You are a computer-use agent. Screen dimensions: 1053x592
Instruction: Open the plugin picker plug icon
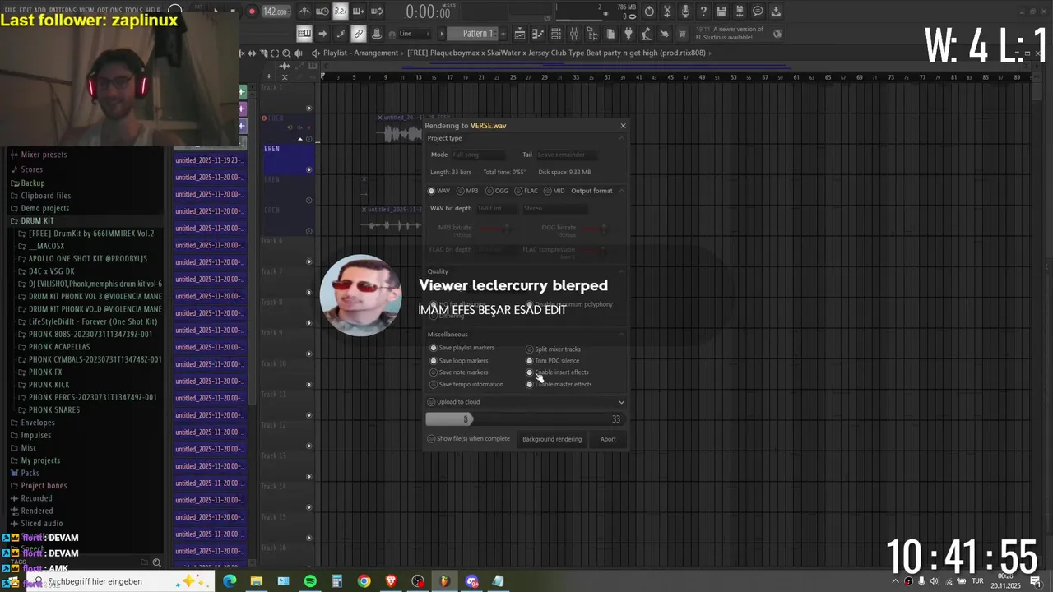pyautogui.click(x=629, y=34)
